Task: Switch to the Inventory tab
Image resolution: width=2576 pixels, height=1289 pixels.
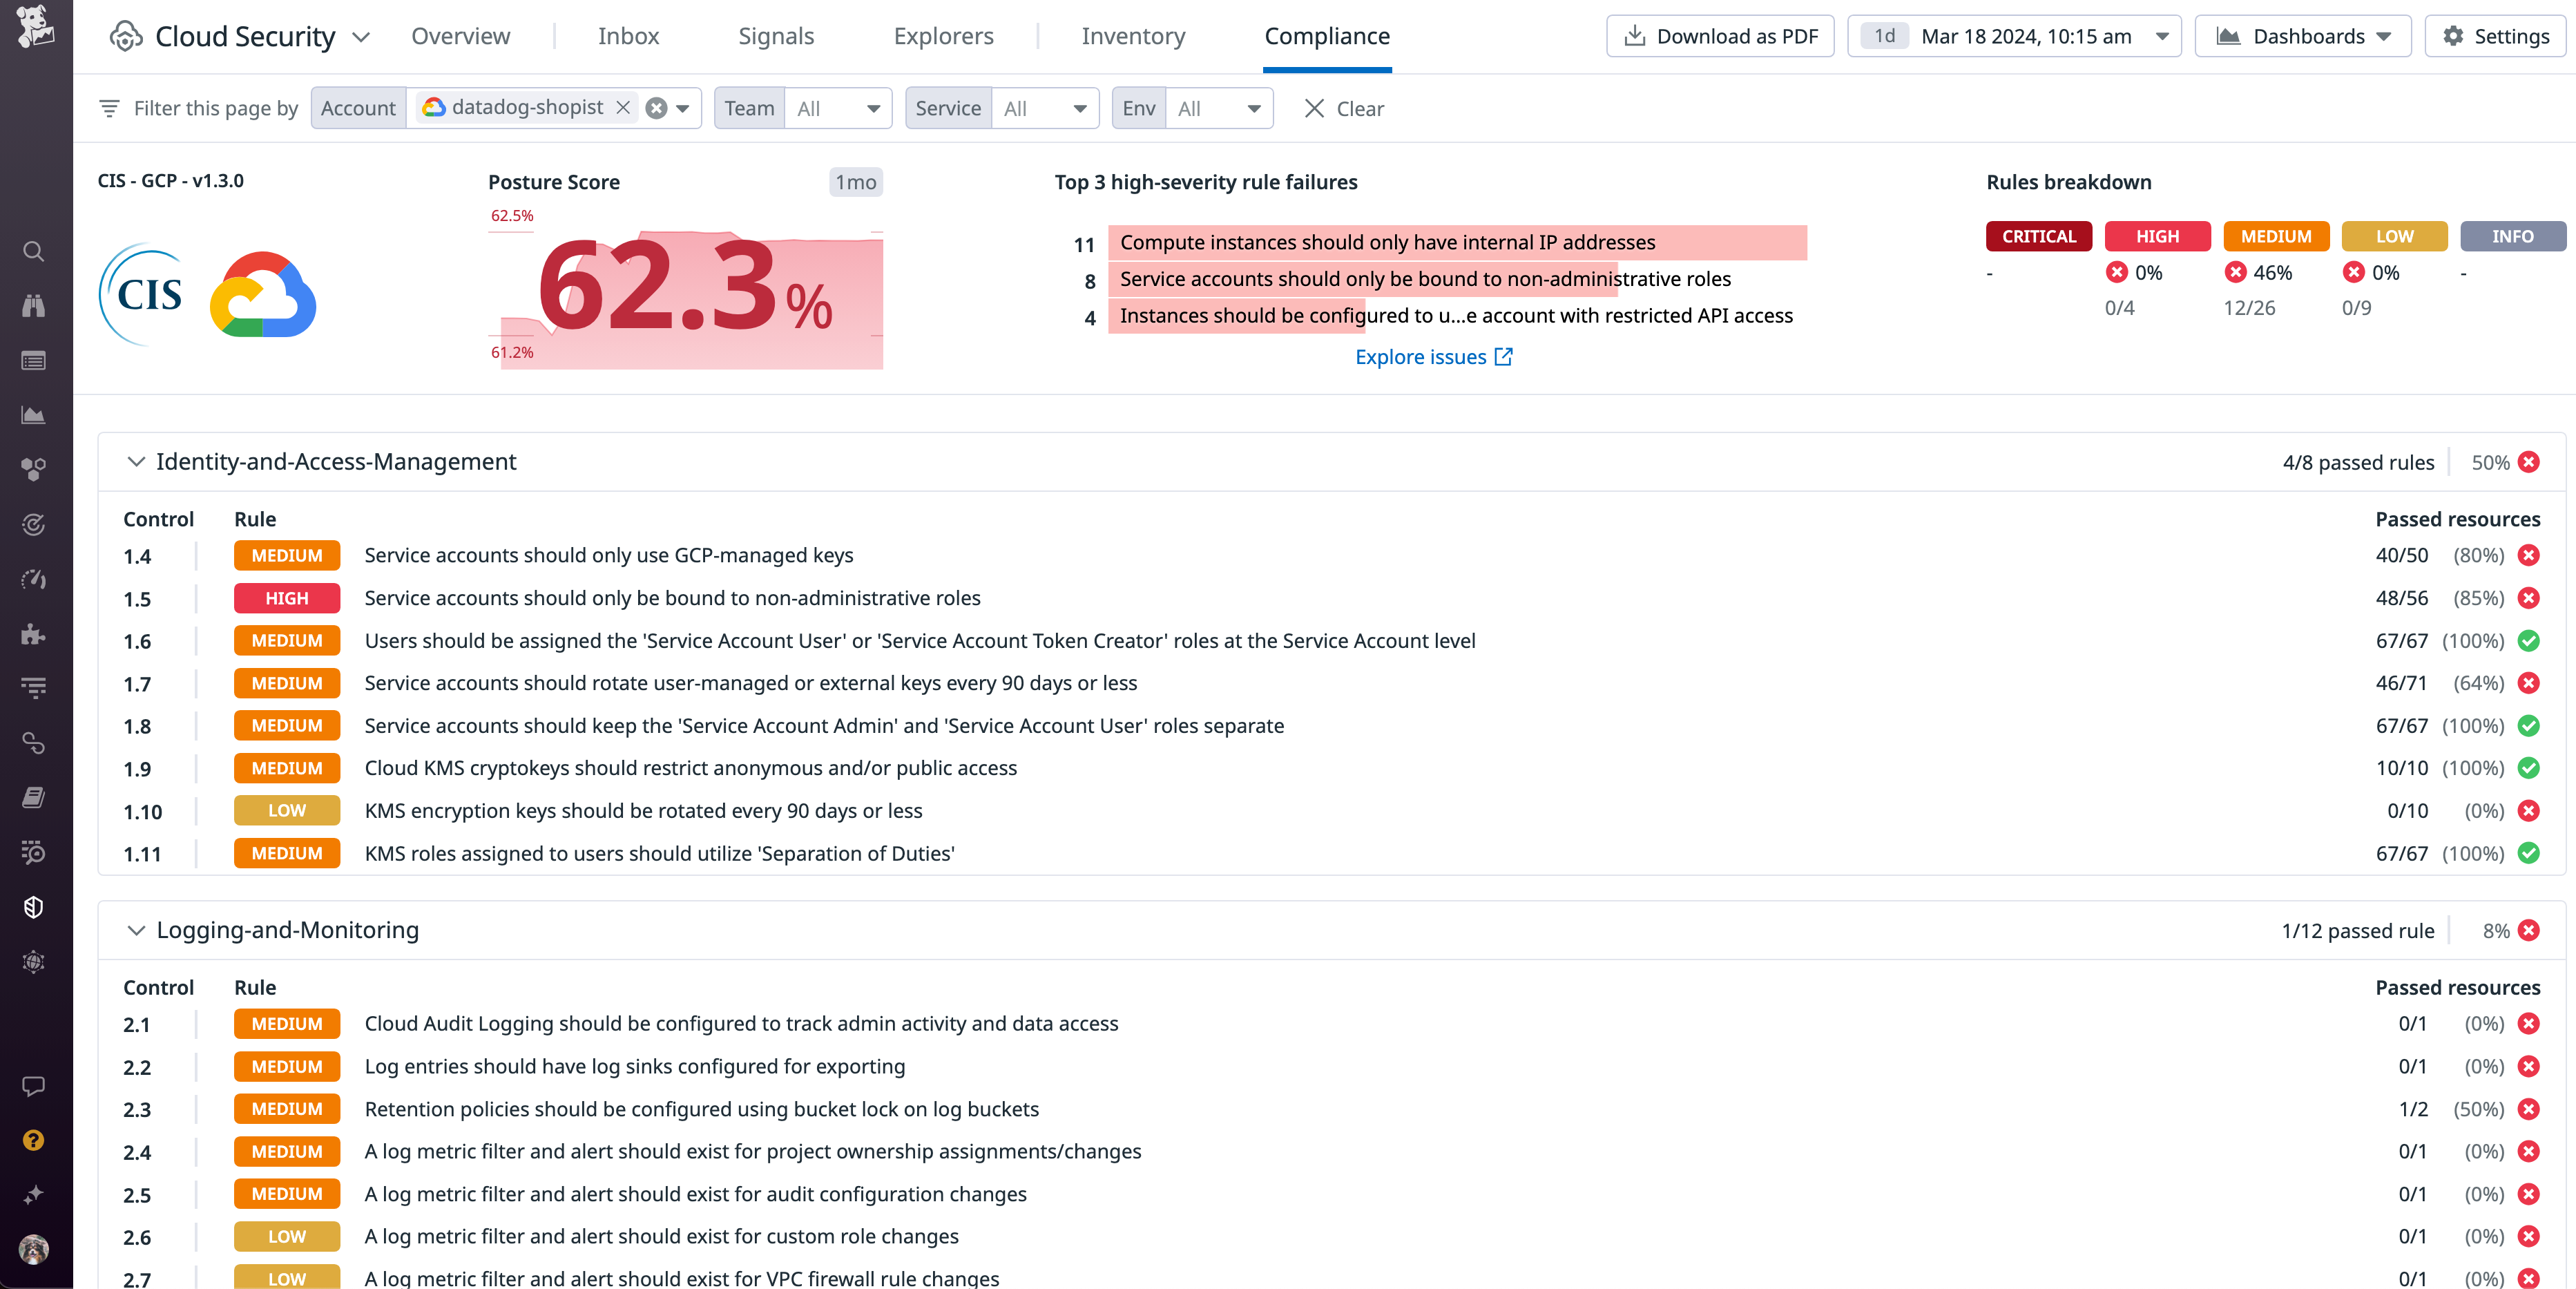Action: tap(1132, 36)
